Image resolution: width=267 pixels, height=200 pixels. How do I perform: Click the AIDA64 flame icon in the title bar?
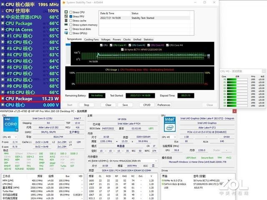pos(64,3)
